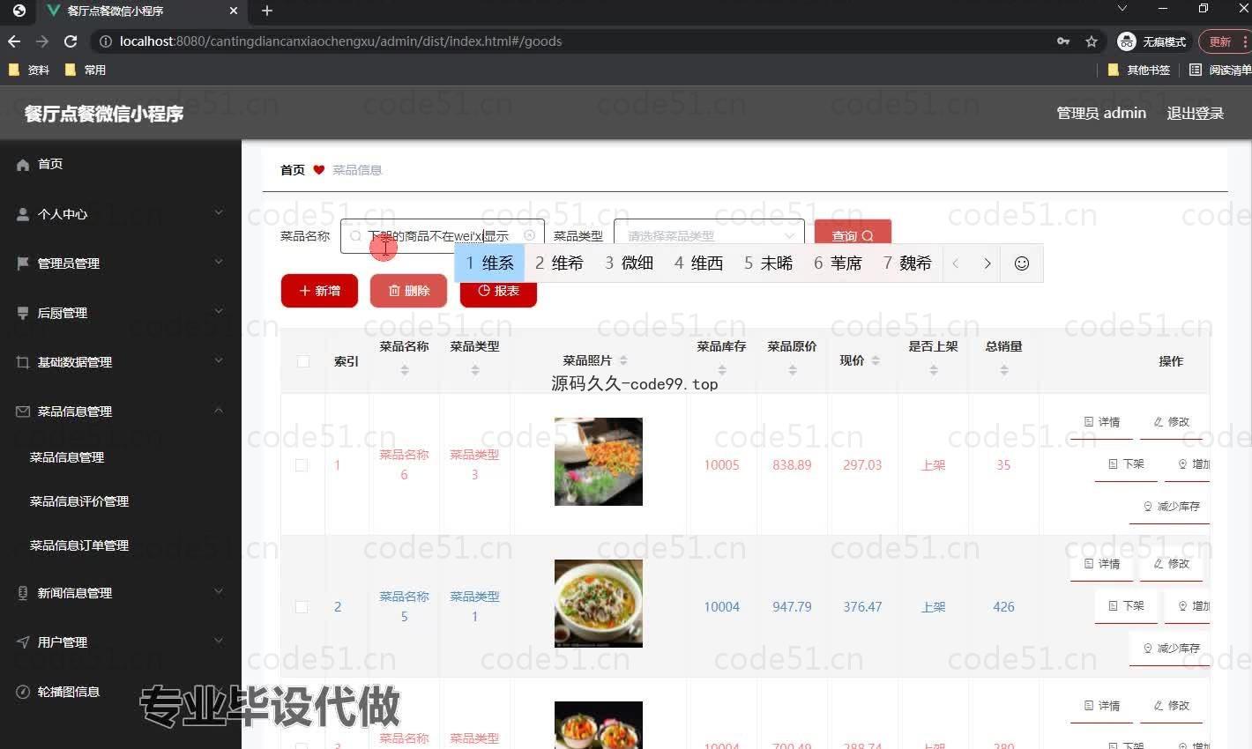Open 菜品信息管理 submenu item
This screenshot has height=749, width=1252.
pyautogui.click(x=67, y=457)
